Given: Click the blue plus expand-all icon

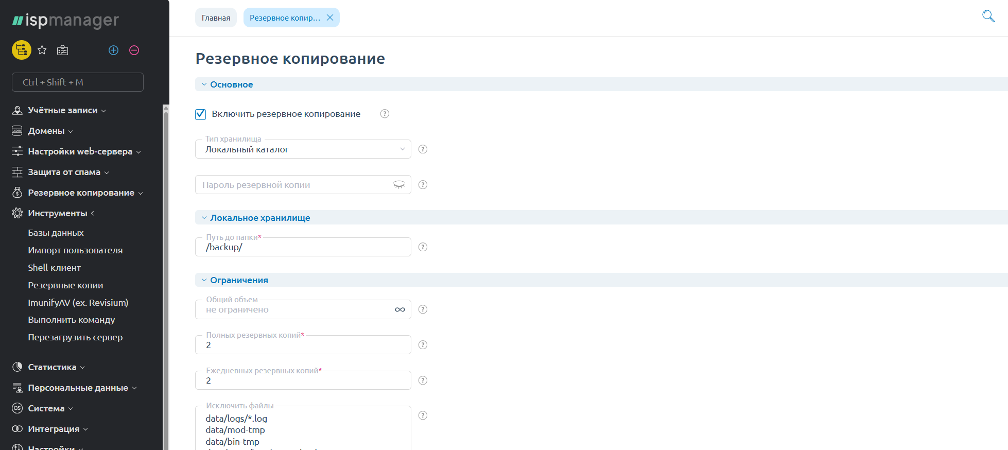Looking at the screenshot, I should [114, 50].
